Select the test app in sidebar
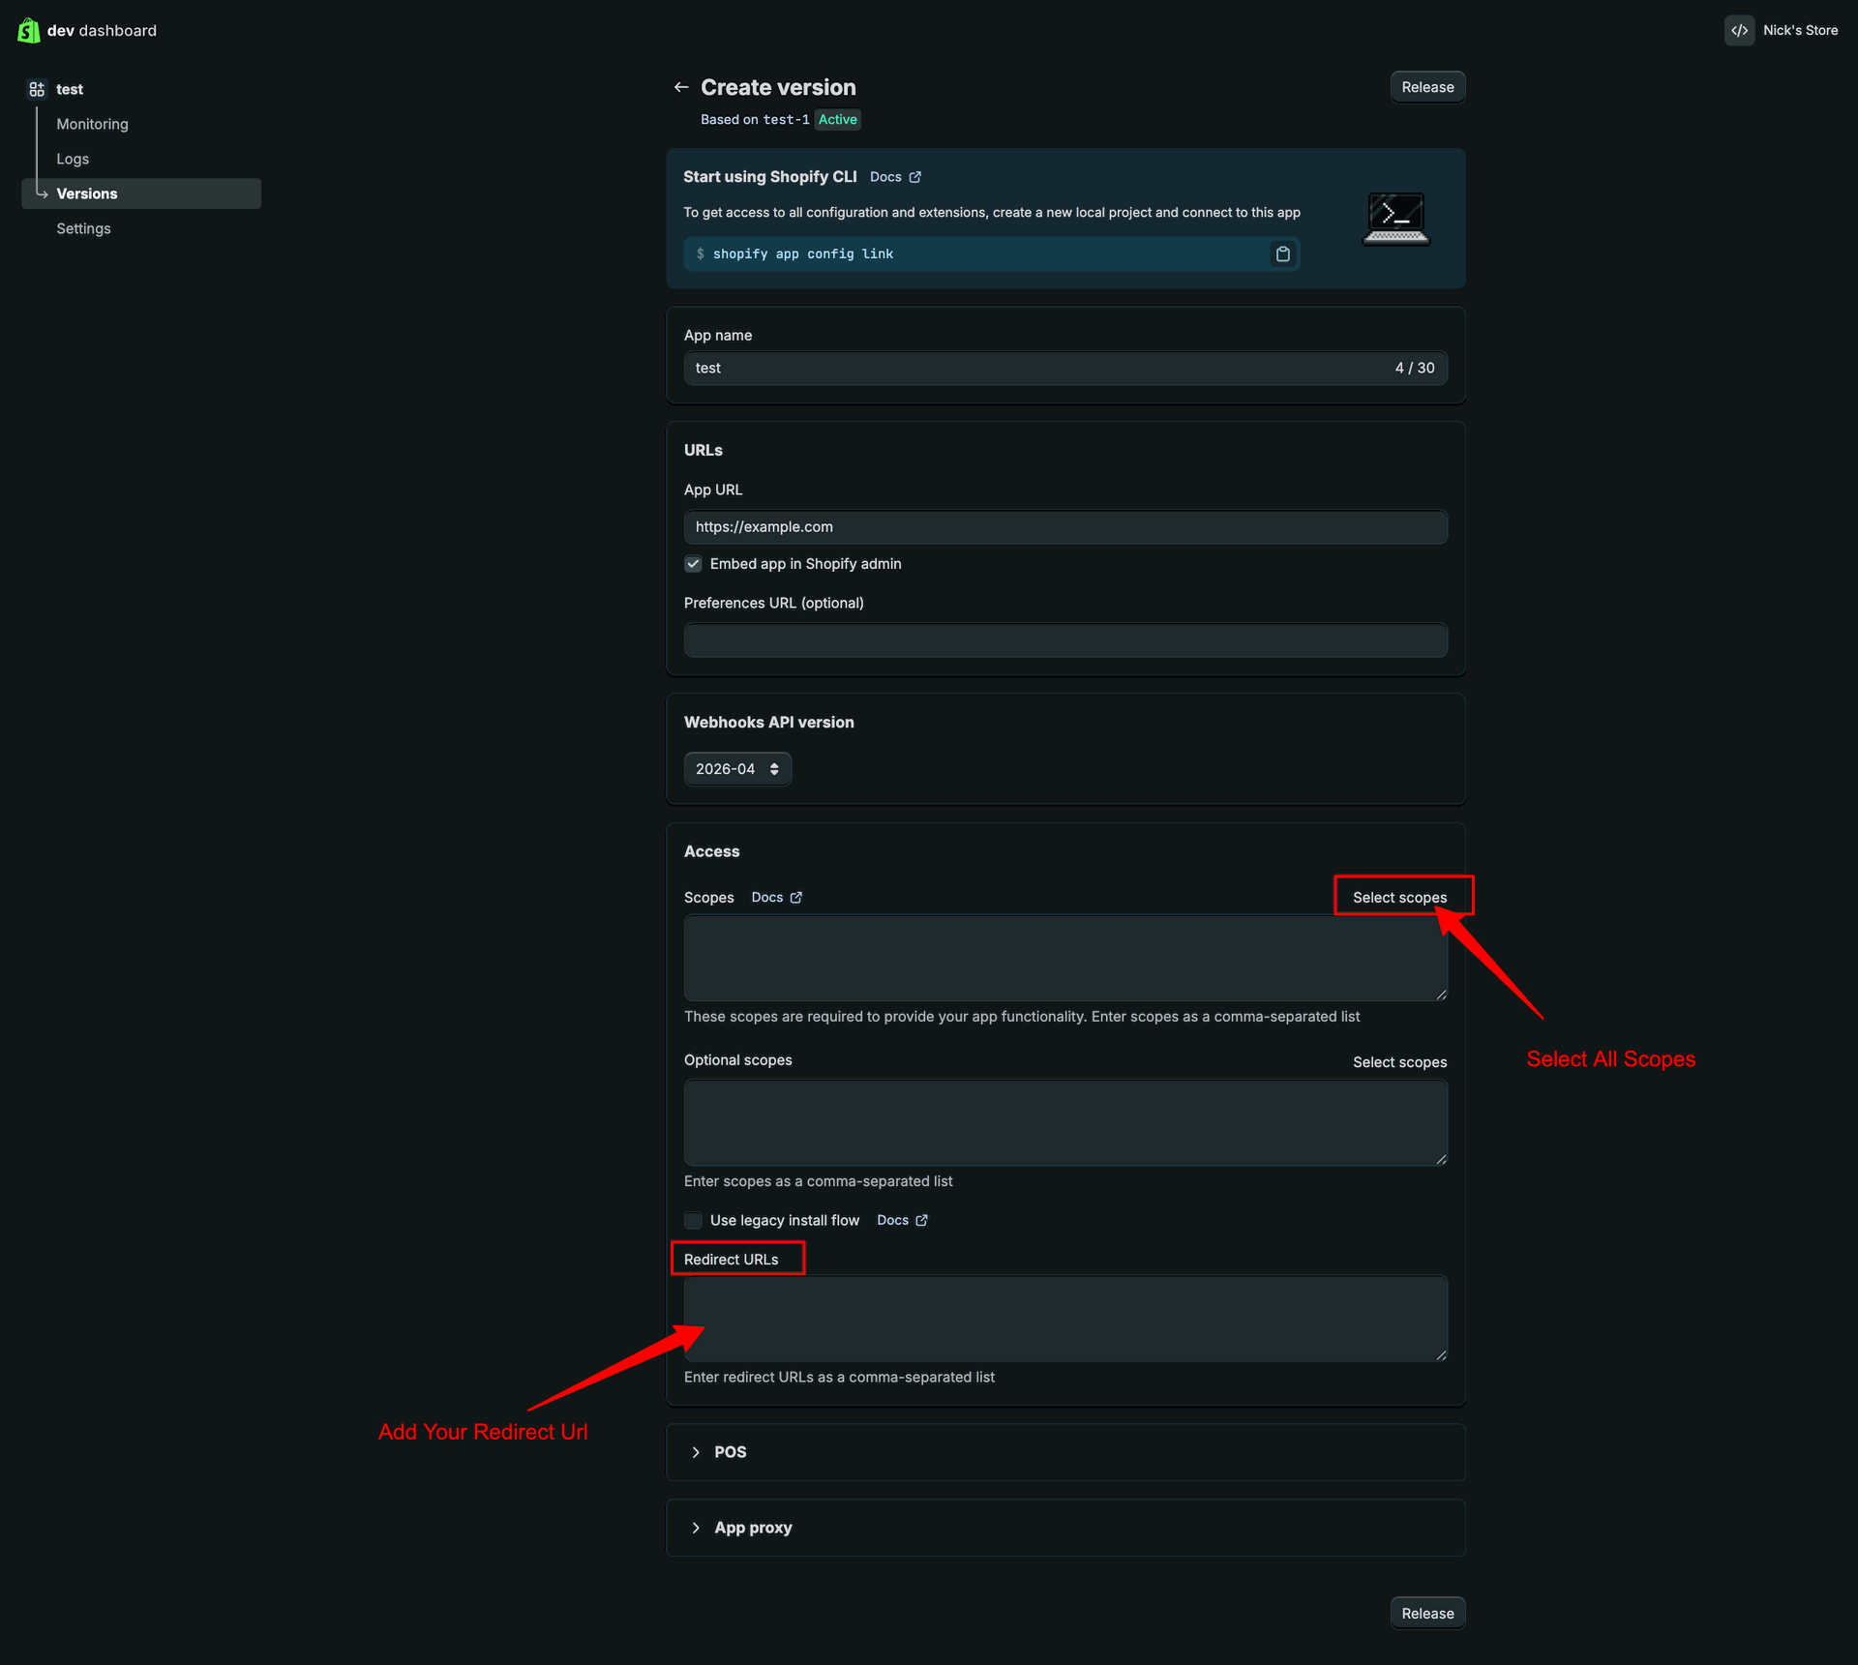Image resolution: width=1858 pixels, height=1665 pixels. pos(70,89)
